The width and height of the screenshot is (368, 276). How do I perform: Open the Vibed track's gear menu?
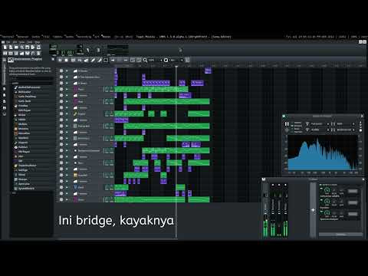(x=61, y=187)
